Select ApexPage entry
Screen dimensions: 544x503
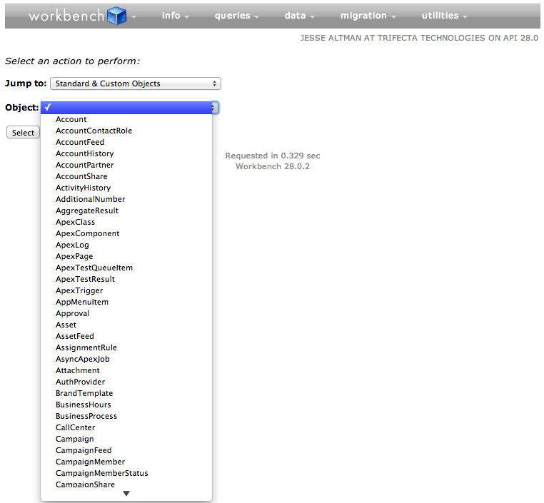pyautogui.click(x=126, y=257)
